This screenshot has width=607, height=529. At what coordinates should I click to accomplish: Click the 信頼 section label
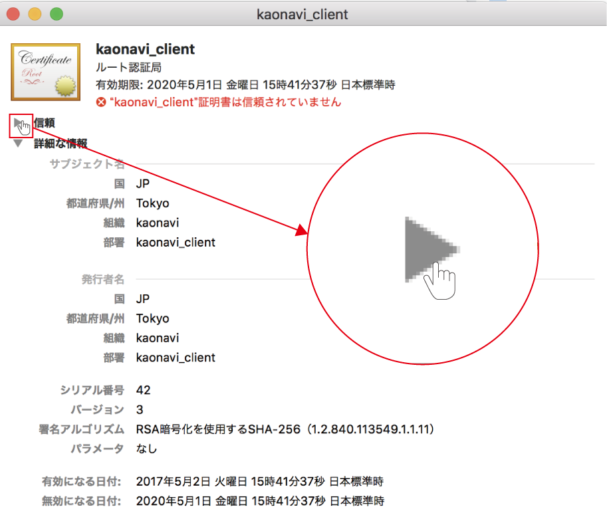(45, 123)
